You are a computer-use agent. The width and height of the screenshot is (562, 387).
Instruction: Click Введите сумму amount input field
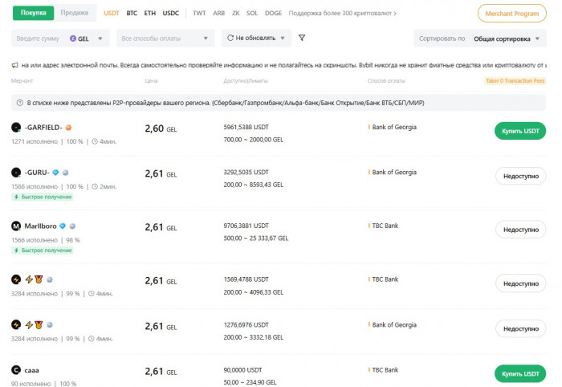(38, 39)
